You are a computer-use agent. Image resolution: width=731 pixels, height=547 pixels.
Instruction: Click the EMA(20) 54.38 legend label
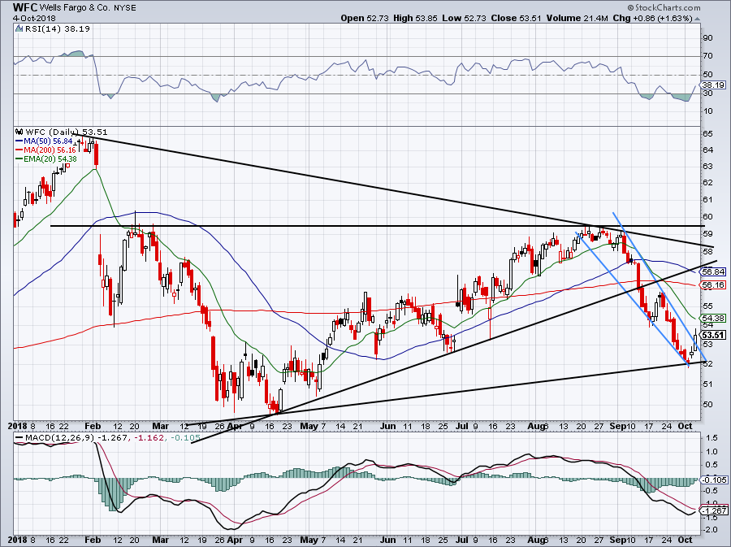[50, 159]
